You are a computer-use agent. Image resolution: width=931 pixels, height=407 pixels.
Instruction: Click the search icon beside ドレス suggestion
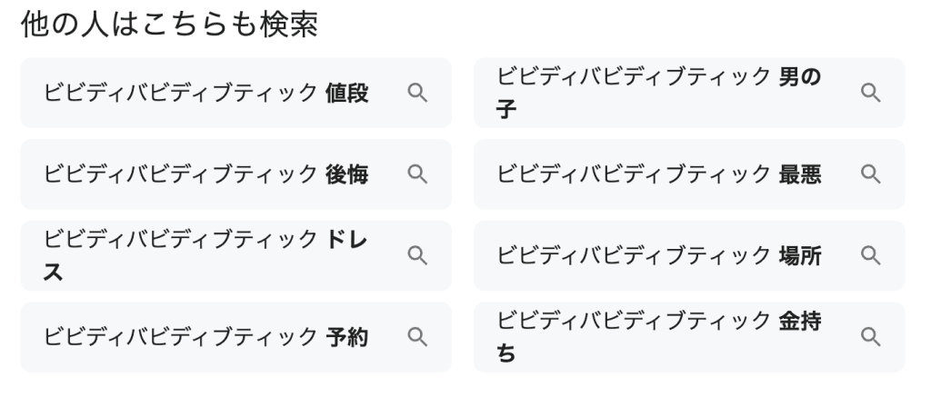tap(416, 255)
